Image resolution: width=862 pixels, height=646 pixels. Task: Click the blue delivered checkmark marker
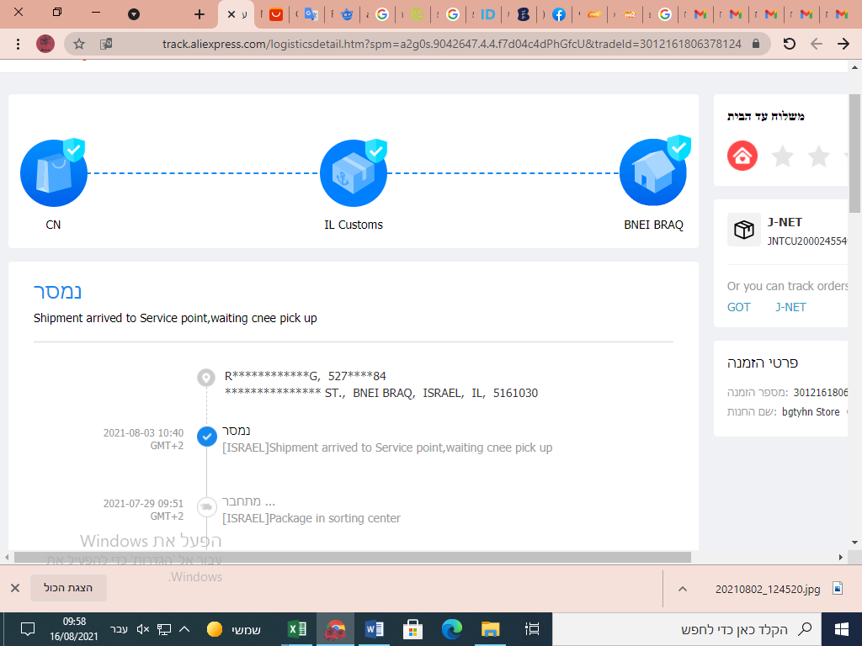(207, 437)
